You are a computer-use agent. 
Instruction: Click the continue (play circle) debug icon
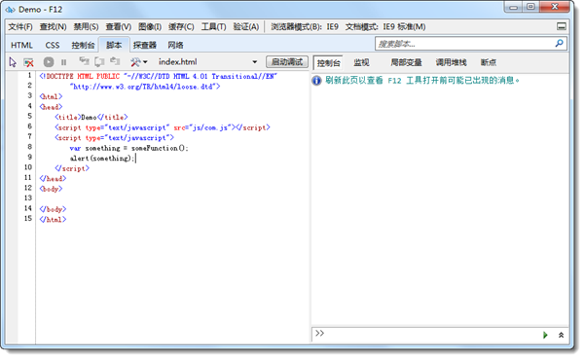tap(49, 62)
